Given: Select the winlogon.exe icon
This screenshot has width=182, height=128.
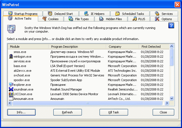Looking at the screenshot, I should pos(11,56).
